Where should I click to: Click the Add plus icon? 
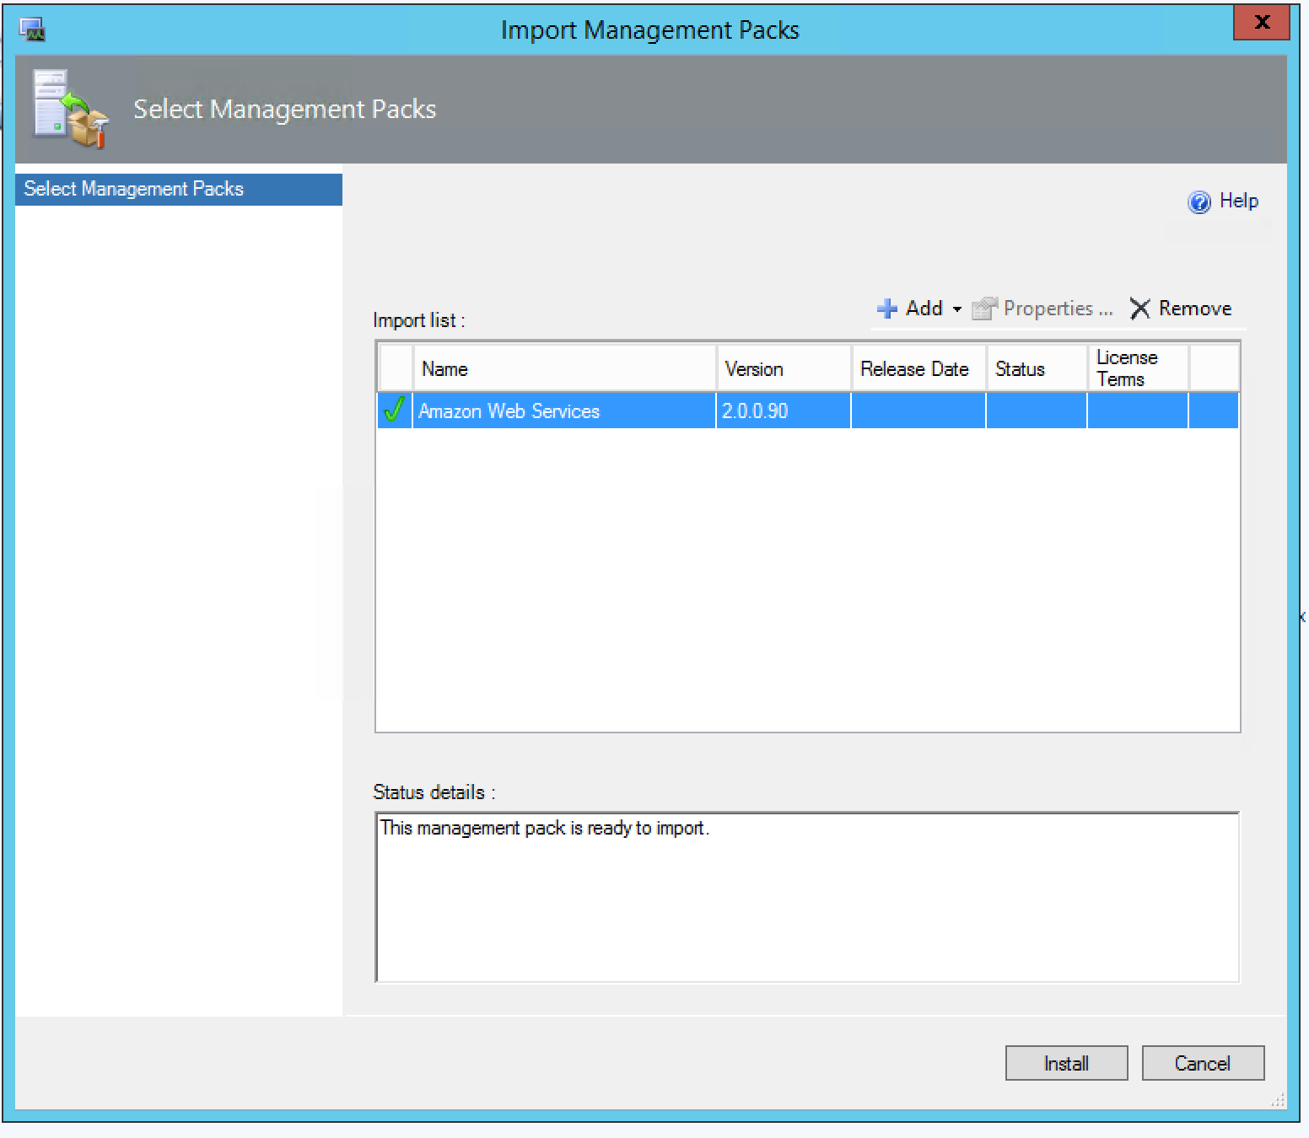coord(886,309)
